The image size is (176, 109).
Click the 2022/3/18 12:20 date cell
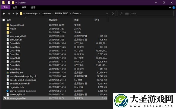click(x=57, y=32)
